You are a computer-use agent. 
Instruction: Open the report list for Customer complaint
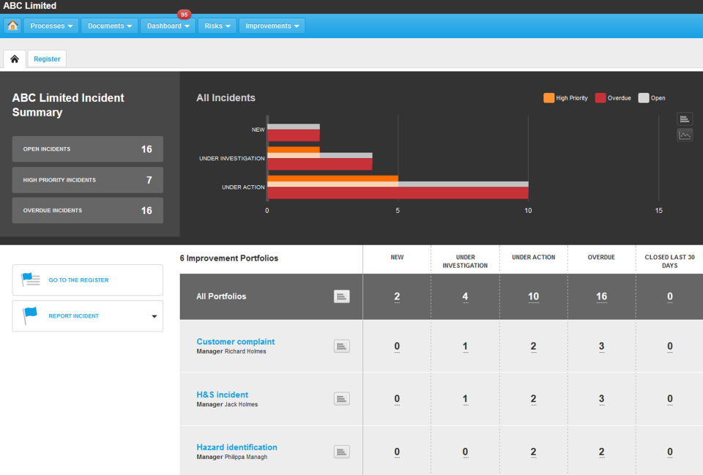pyautogui.click(x=341, y=345)
